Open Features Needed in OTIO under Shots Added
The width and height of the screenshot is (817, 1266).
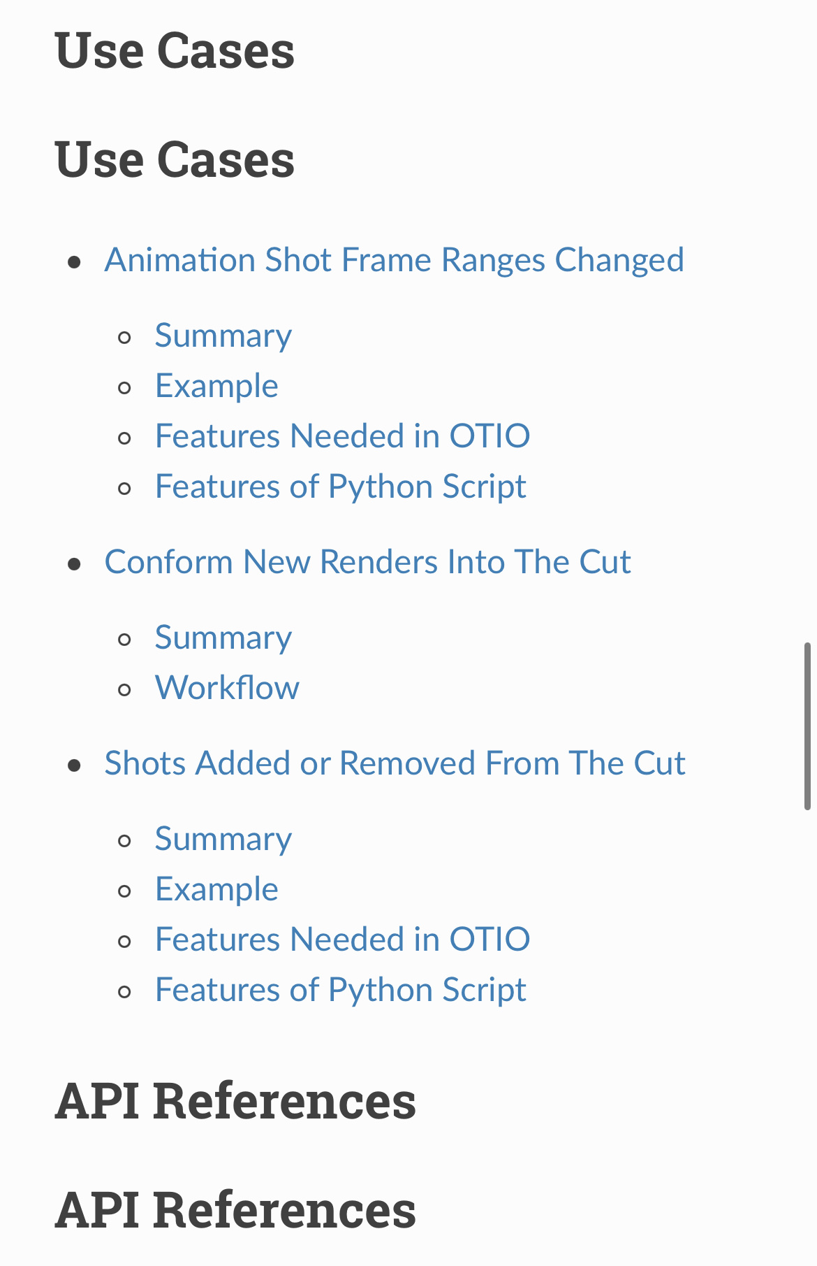click(x=342, y=940)
